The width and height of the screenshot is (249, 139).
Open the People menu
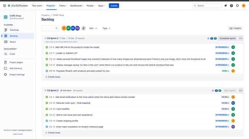(91, 6)
